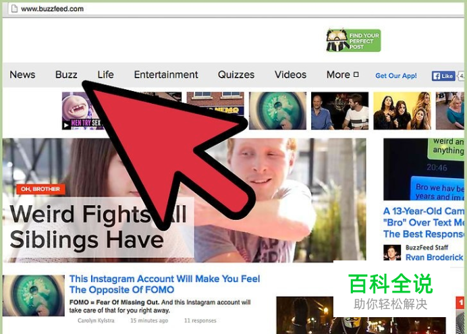Image resolution: width=467 pixels, height=334 pixels.
Task: Open the green washing machine thumbnail in top strip
Action: [x=277, y=111]
